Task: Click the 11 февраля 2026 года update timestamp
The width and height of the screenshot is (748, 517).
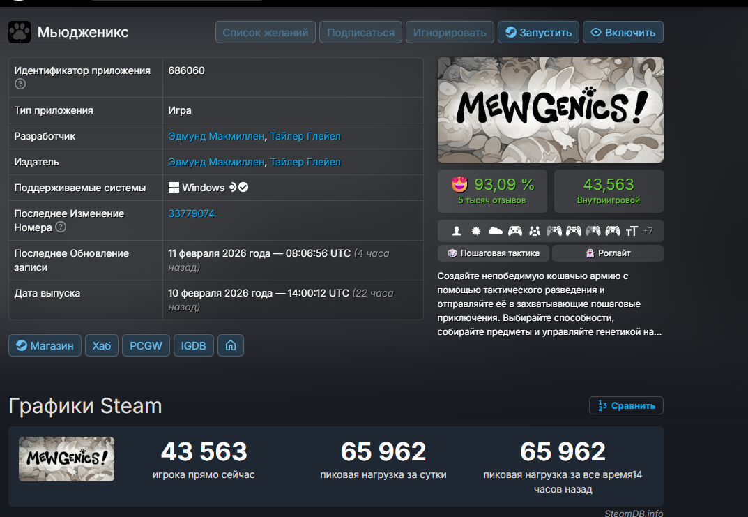Action: click(259, 253)
